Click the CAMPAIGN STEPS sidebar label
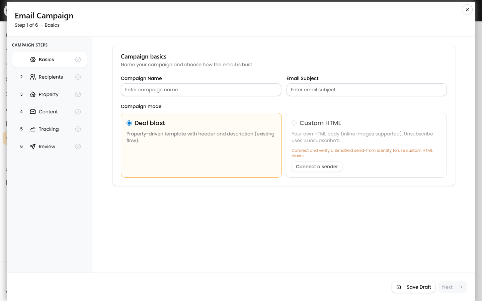This screenshot has height=301, width=482. click(30, 45)
